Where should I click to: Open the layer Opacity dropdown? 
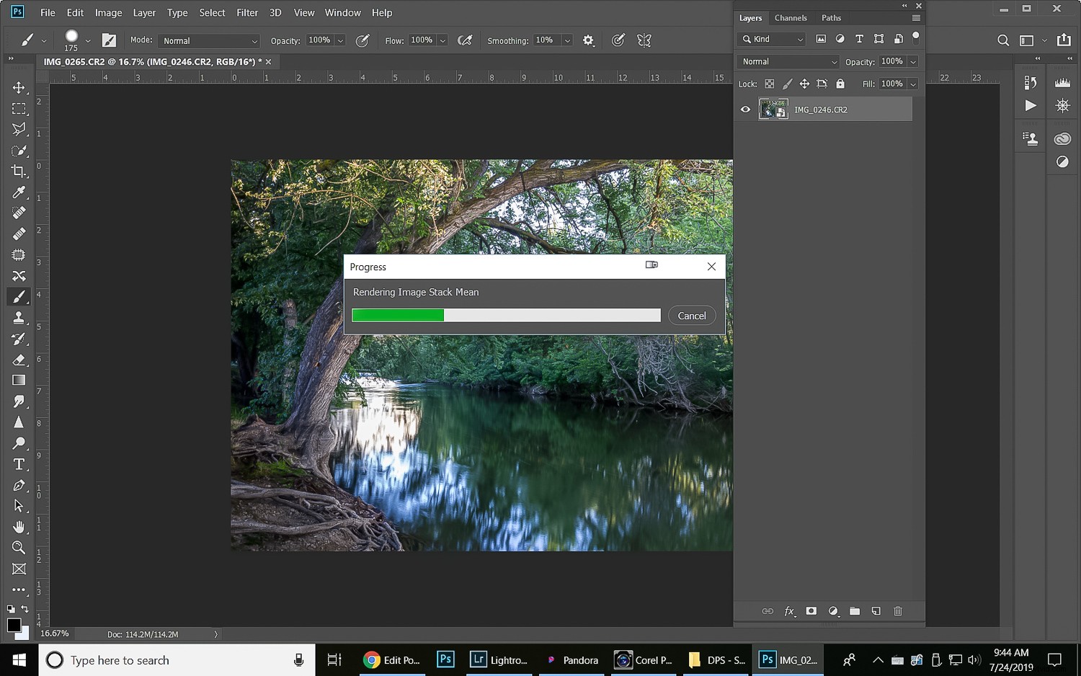tap(913, 62)
